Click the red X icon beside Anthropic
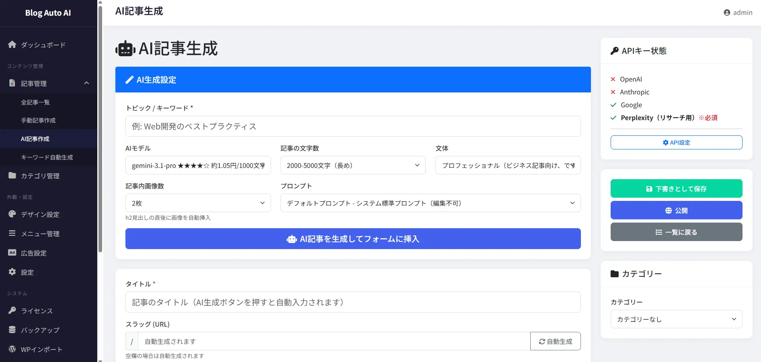This screenshot has width=761, height=362. (x=613, y=92)
